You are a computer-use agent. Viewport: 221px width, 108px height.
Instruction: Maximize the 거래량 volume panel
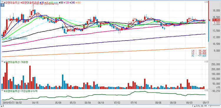tap(207, 62)
